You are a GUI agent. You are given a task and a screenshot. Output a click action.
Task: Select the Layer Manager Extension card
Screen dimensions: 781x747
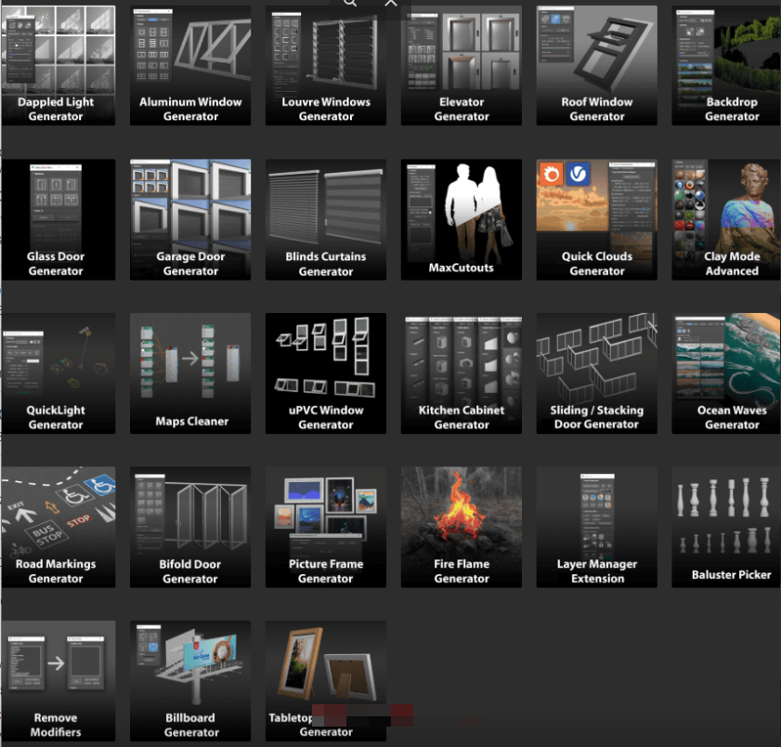(597, 527)
